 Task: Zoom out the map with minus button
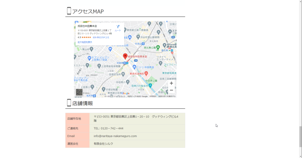pyautogui.click(x=171, y=90)
